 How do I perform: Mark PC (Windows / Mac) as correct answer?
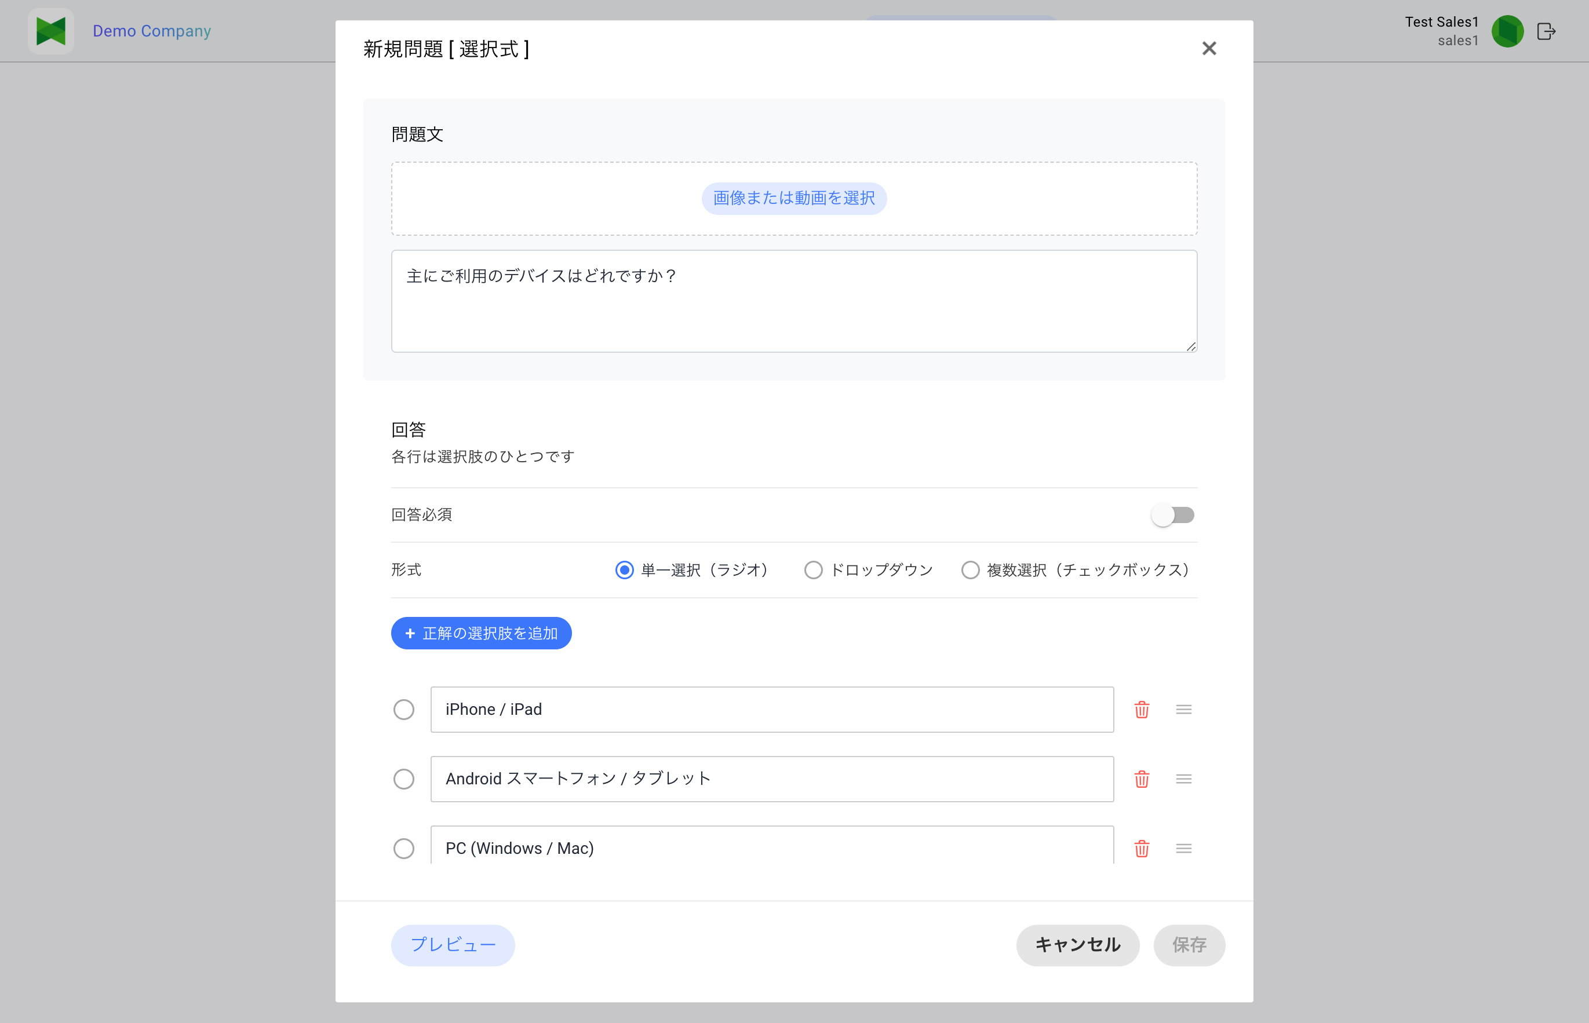(403, 848)
